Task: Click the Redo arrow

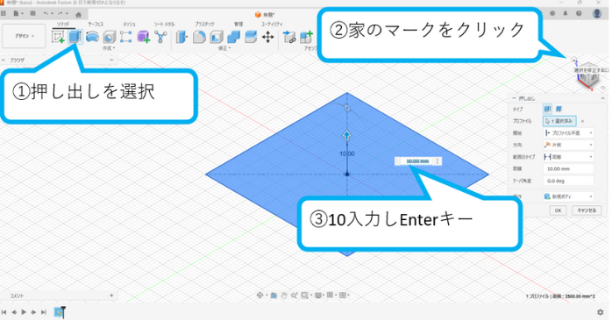Action: coord(60,14)
